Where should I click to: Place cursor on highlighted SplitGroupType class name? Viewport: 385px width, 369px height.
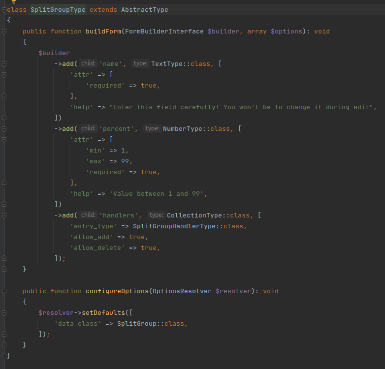58,10
